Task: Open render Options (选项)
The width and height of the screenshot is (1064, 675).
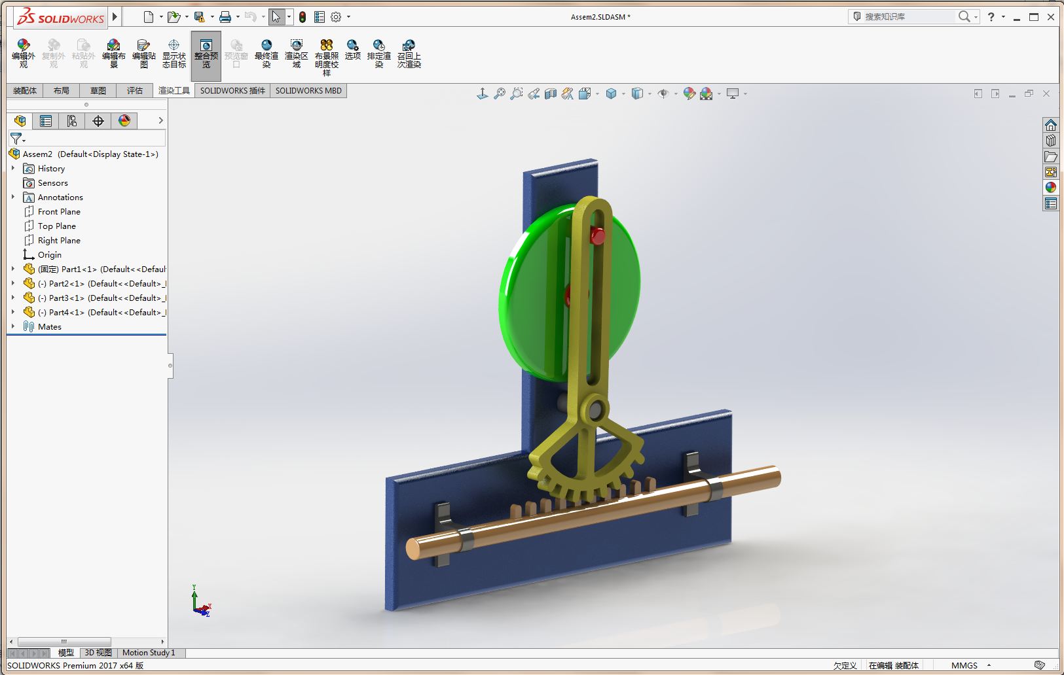Action: coord(352,50)
